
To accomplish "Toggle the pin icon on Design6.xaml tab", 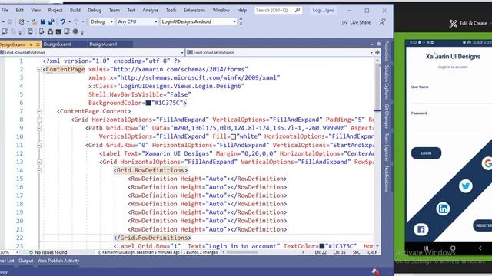I will click(x=31, y=44).
